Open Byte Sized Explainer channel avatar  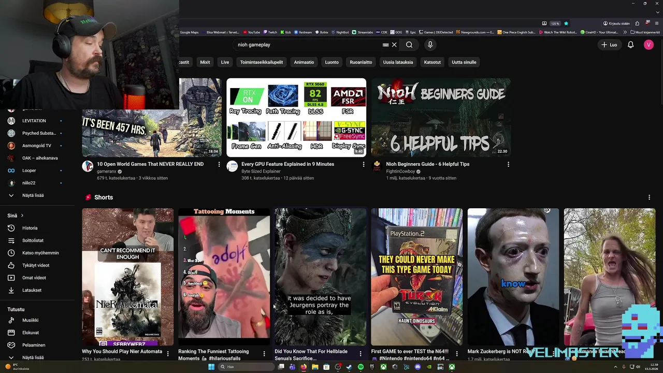click(x=232, y=166)
